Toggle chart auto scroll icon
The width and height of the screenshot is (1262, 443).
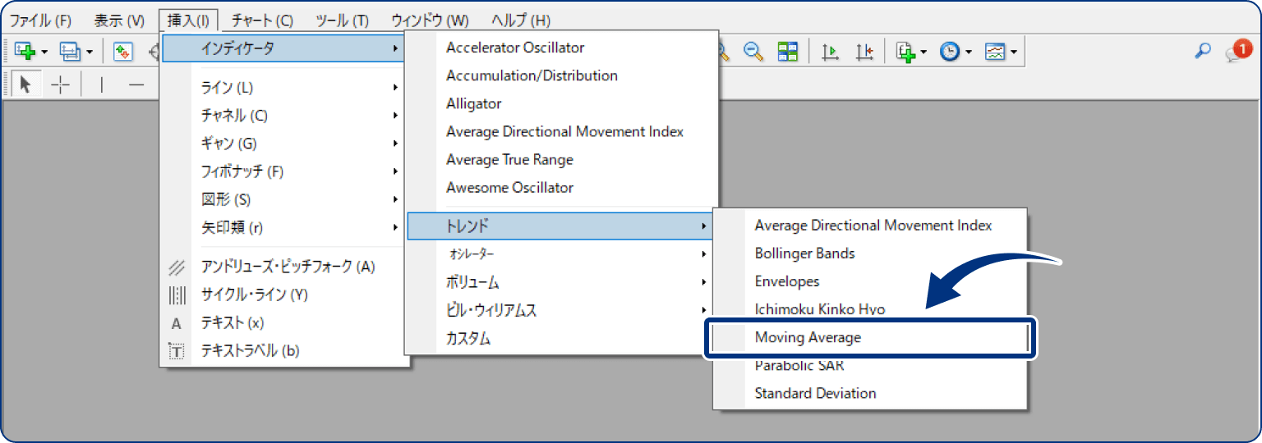click(830, 52)
